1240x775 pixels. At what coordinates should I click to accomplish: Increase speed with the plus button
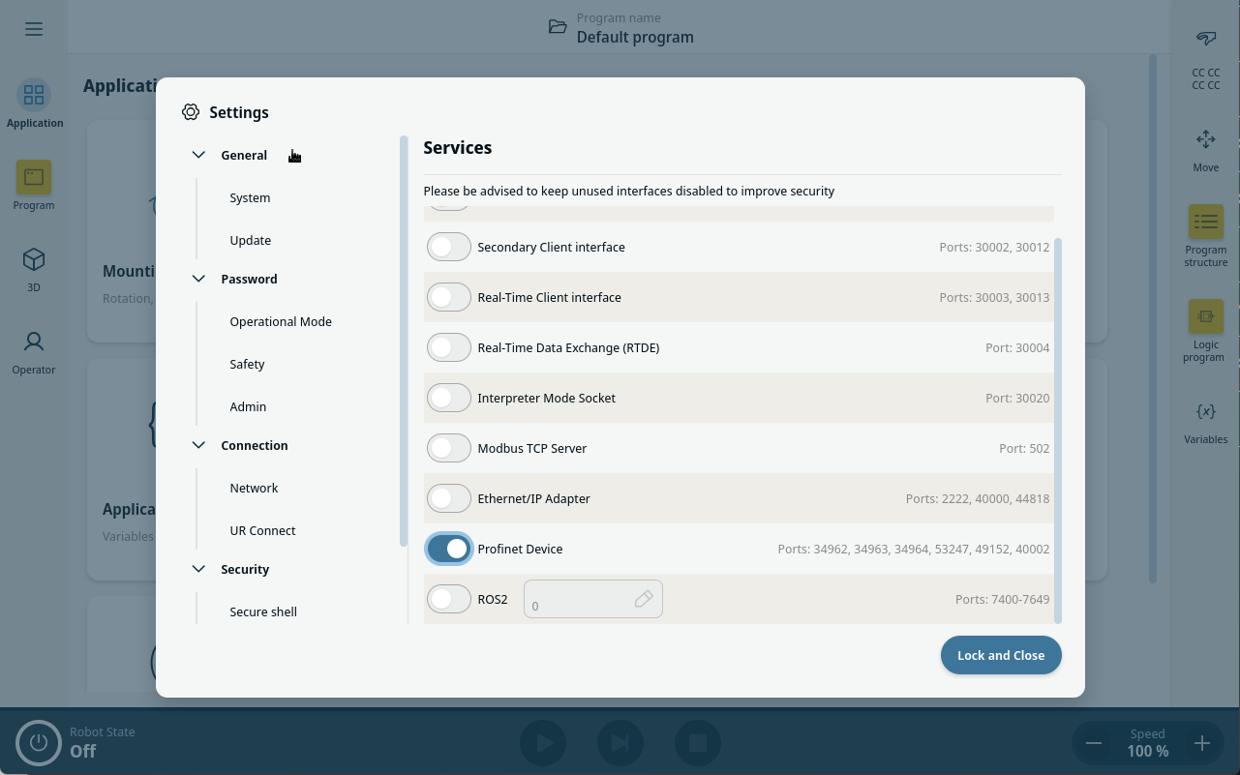[1201, 743]
